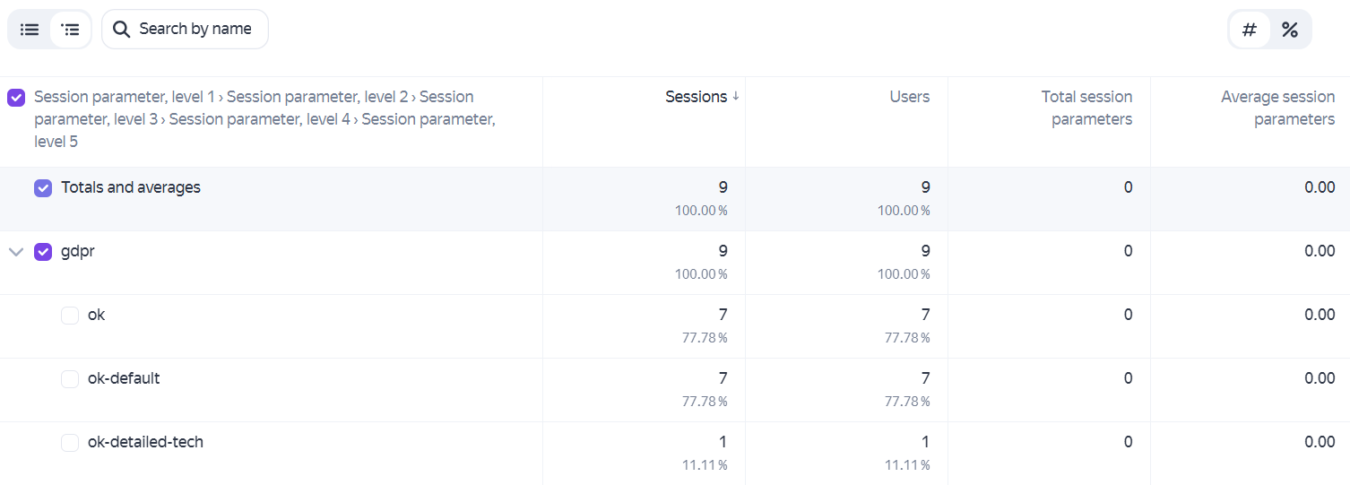
Task: Tick the ok-detailed-tech checkbox
Action: tap(70, 443)
